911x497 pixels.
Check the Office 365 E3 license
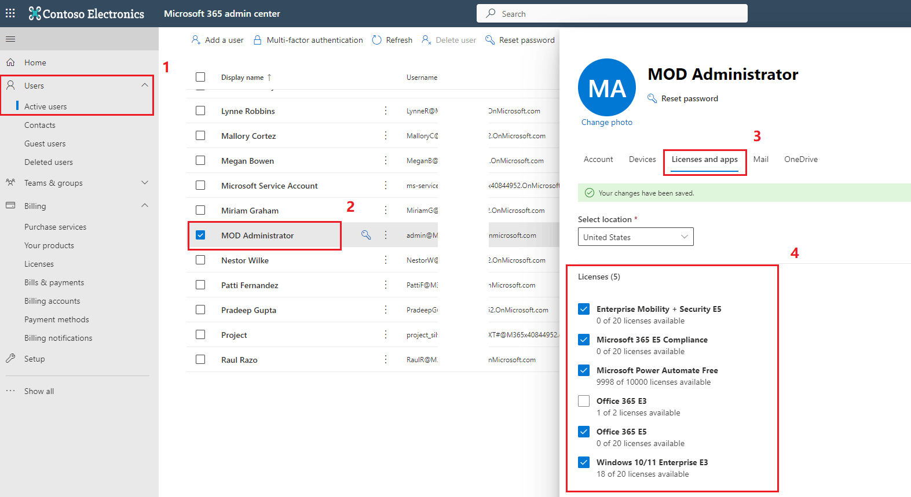coord(584,401)
